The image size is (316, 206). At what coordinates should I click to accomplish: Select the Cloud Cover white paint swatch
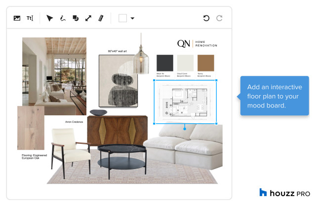point(185,63)
